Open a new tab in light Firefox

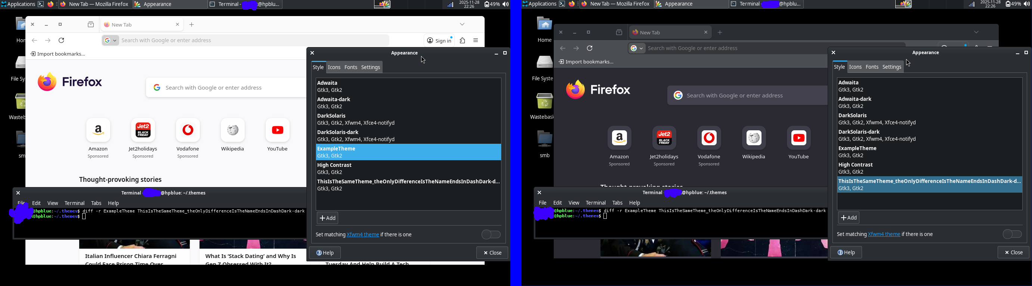(x=192, y=25)
